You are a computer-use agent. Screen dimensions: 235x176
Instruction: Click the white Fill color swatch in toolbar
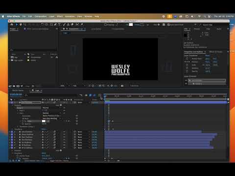click(131, 24)
